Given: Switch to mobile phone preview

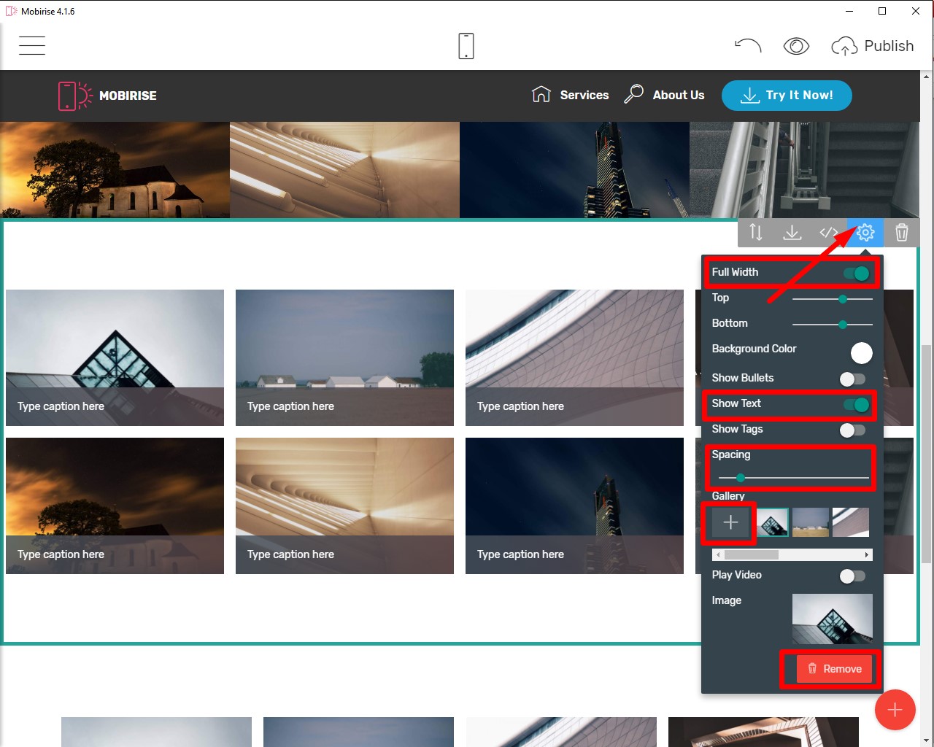Looking at the screenshot, I should tap(466, 46).
